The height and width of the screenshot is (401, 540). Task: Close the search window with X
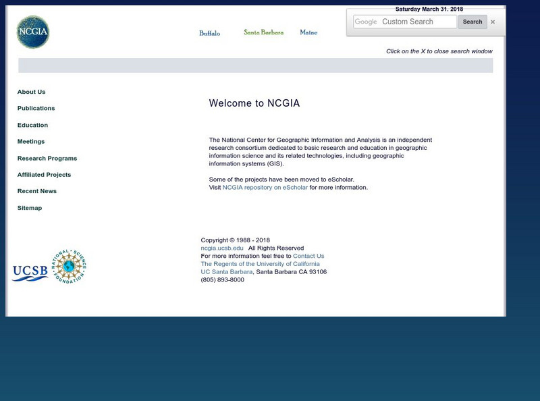493,22
